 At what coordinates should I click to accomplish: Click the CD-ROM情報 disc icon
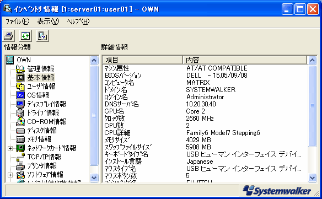20,122
